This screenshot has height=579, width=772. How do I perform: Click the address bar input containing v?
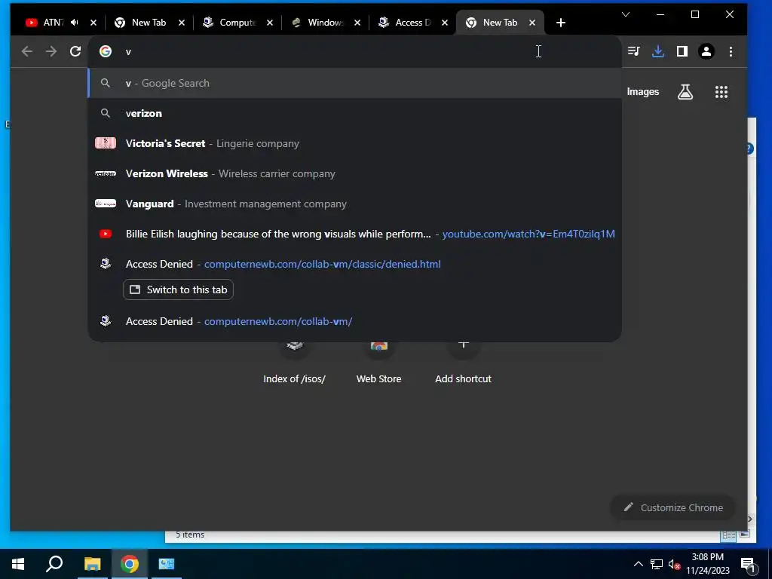point(354,51)
